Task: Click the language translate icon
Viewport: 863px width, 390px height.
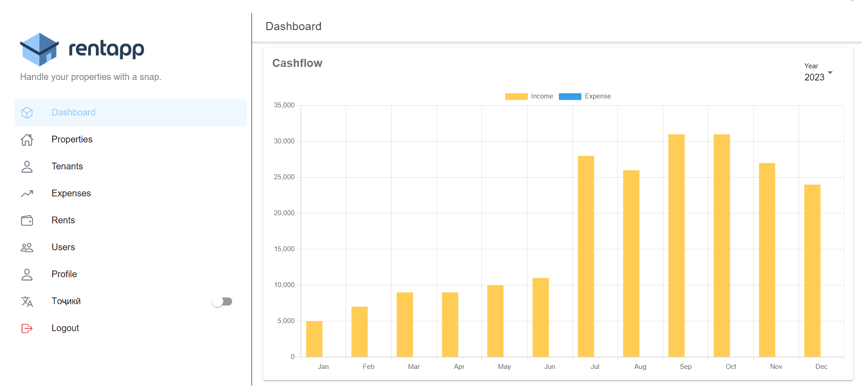Action: pos(27,301)
